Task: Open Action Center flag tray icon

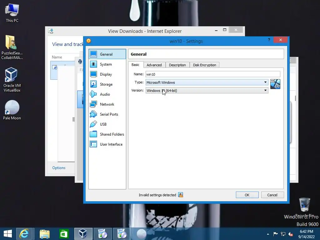Action: coord(276,234)
